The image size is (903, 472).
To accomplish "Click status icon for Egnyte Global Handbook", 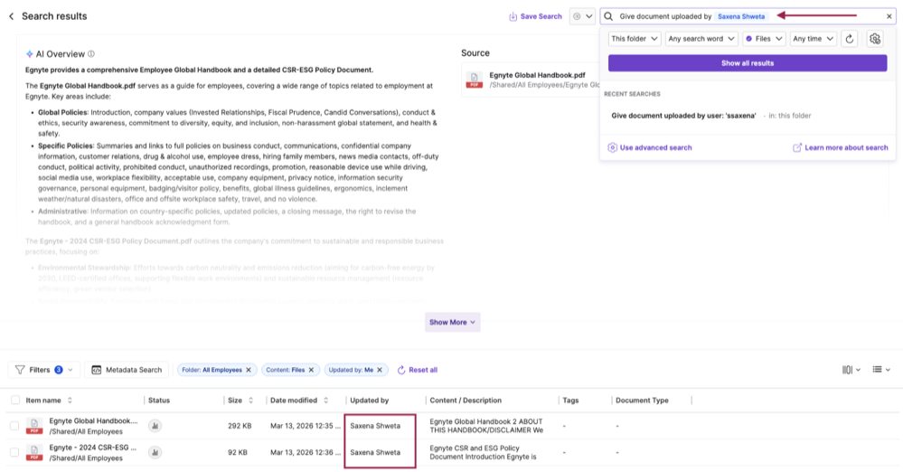I will coord(155,426).
